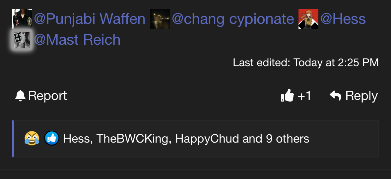Image resolution: width=391 pixels, height=179 pixels.
Task: Show the 9 others who reacted
Action: pos(288,139)
